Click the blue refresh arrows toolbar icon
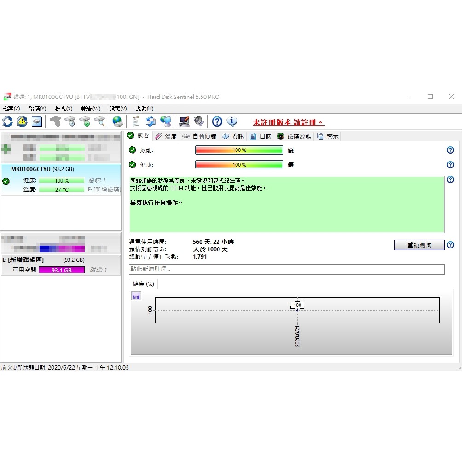Screen dimensions: 462x462 [x=7, y=121]
